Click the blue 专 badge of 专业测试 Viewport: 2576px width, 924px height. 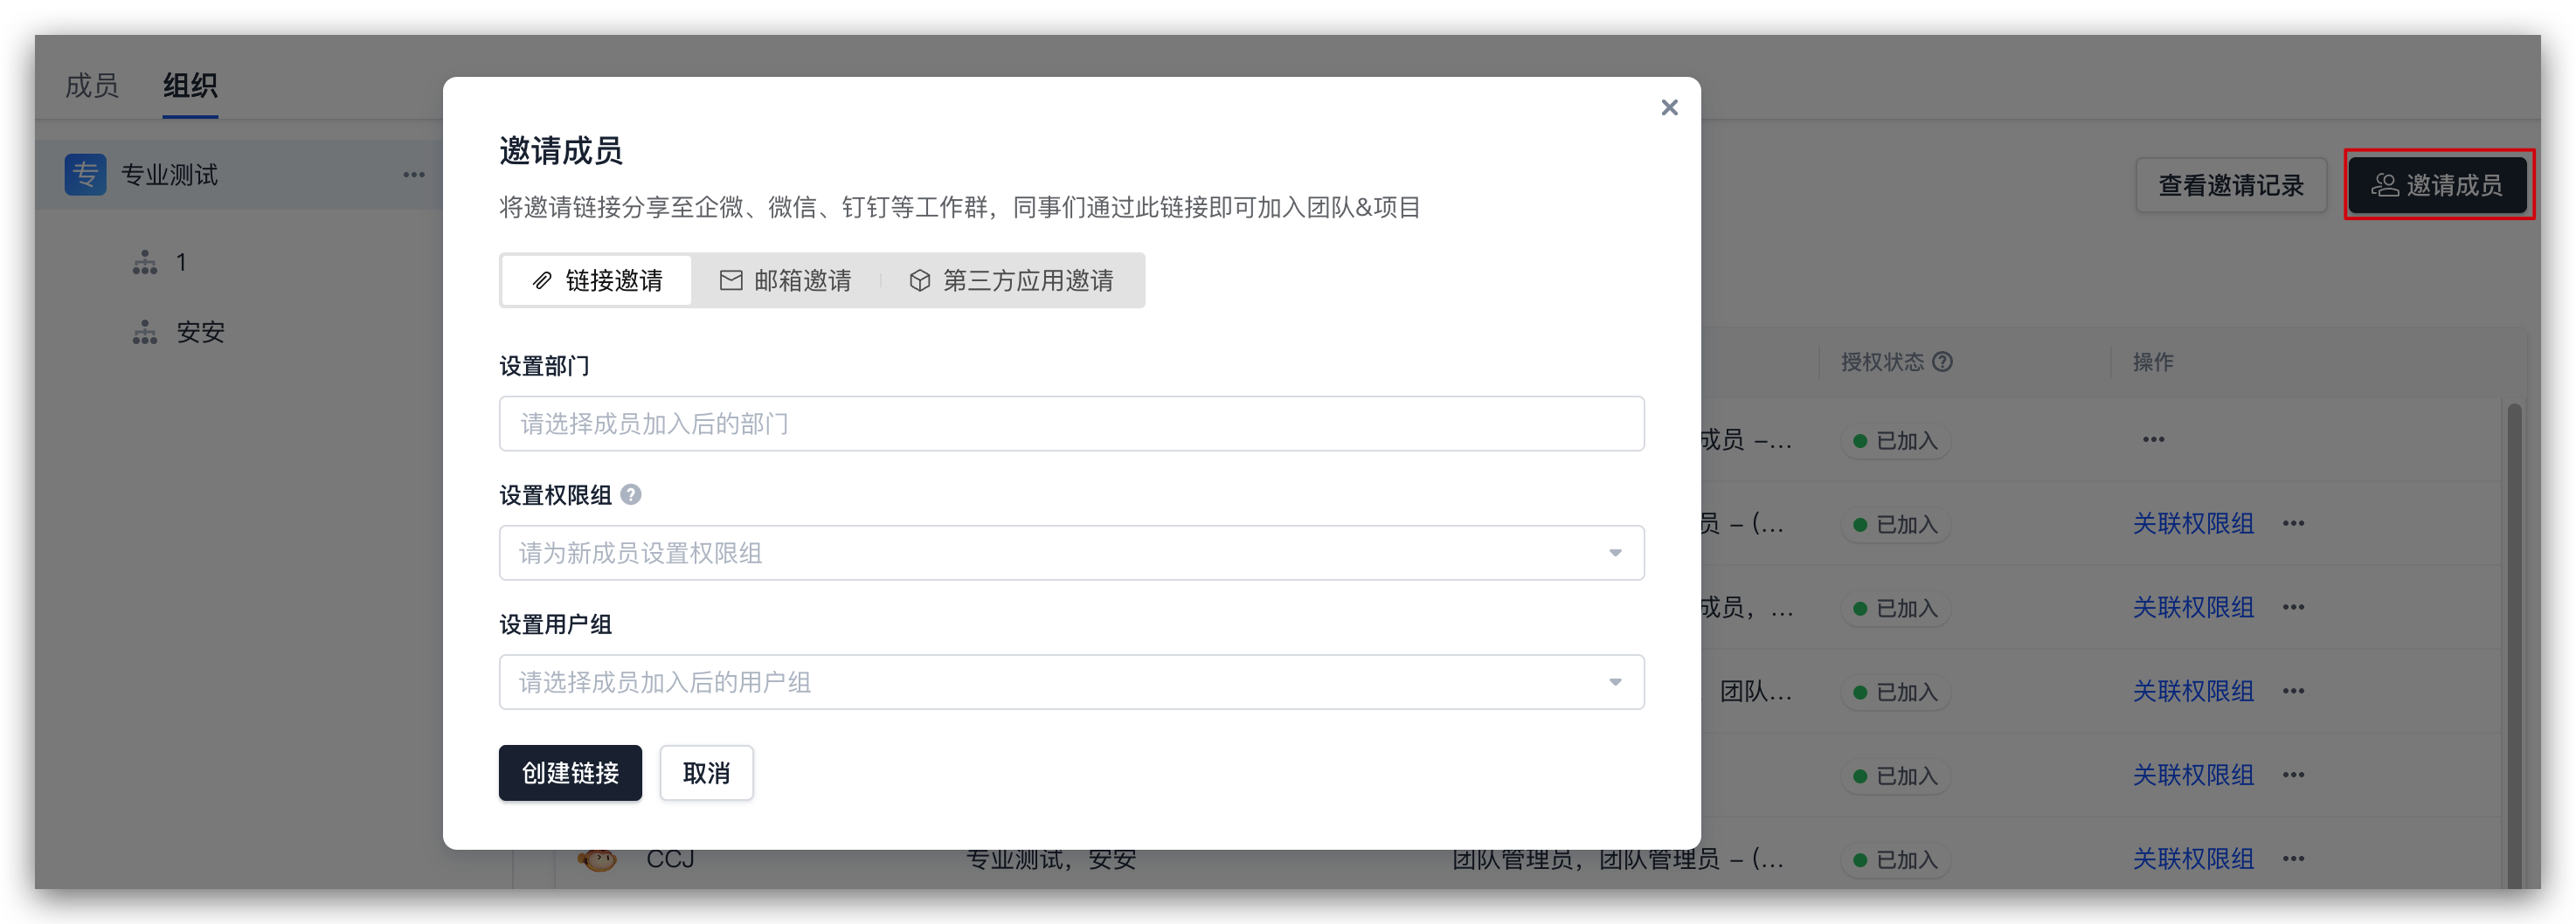pyautogui.click(x=85, y=174)
